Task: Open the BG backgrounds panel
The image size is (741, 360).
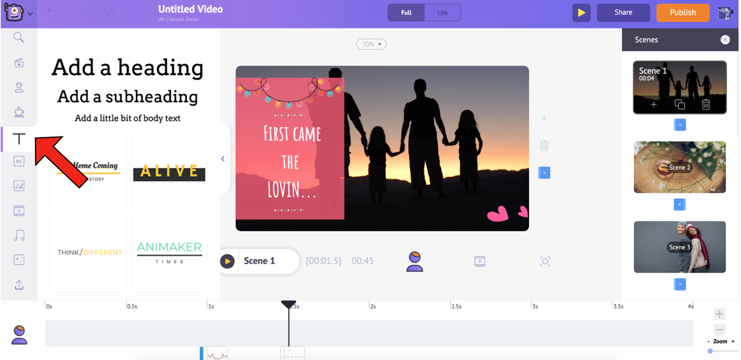Action: [x=19, y=161]
